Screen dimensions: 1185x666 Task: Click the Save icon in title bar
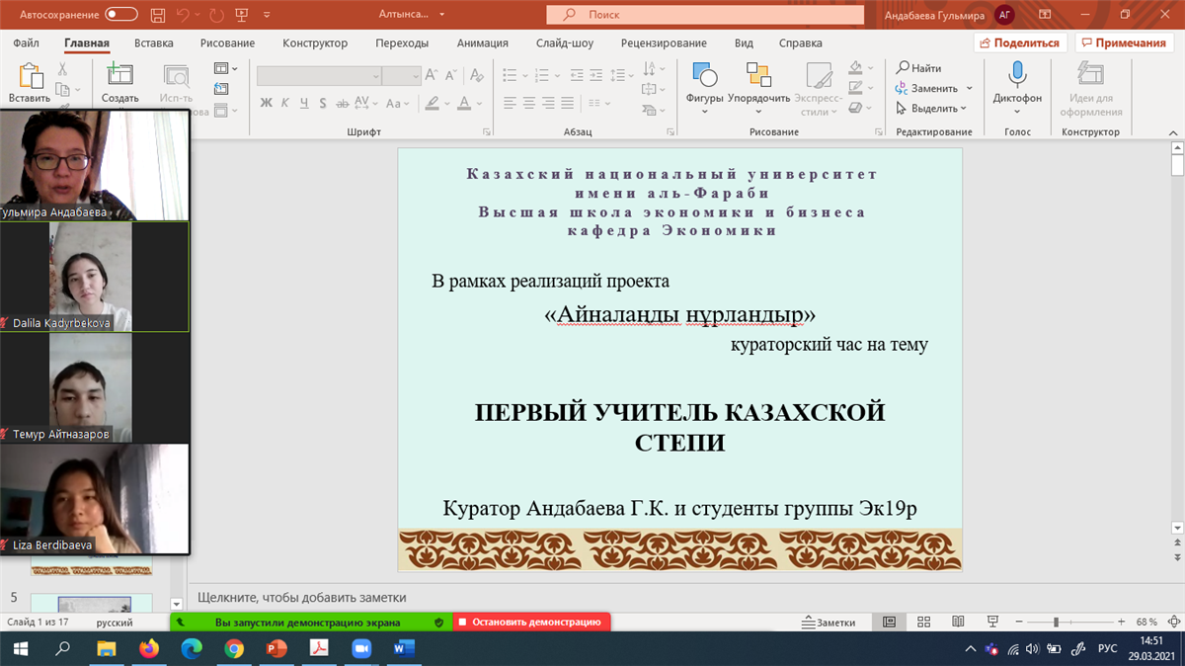(x=159, y=15)
